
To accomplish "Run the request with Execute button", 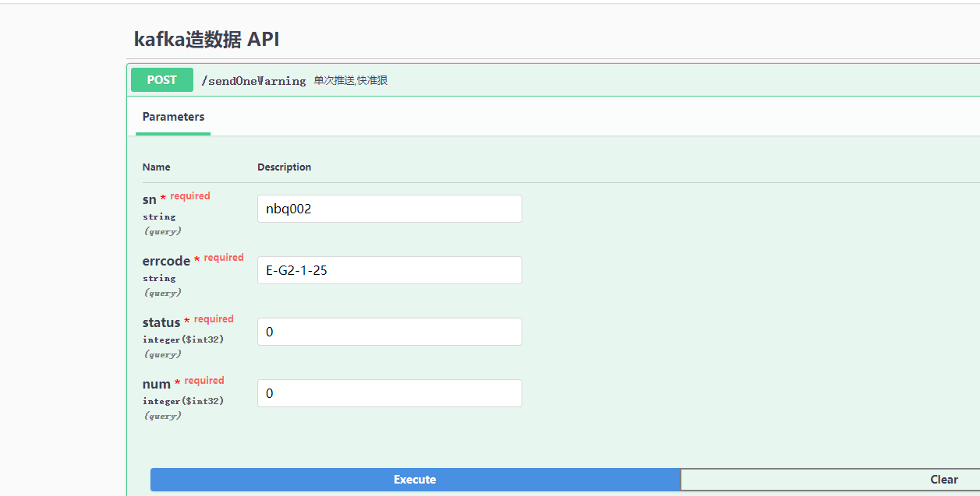I will click(x=415, y=480).
